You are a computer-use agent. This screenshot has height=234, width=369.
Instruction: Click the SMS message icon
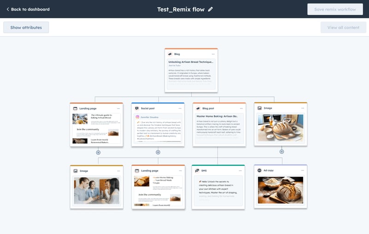click(x=197, y=170)
